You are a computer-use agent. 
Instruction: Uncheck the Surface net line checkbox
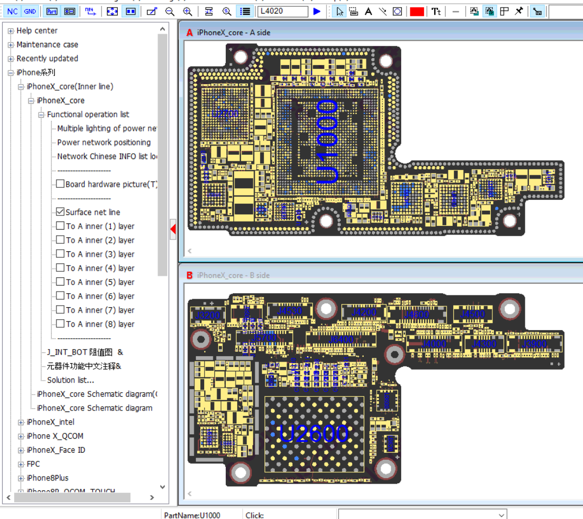(x=60, y=212)
